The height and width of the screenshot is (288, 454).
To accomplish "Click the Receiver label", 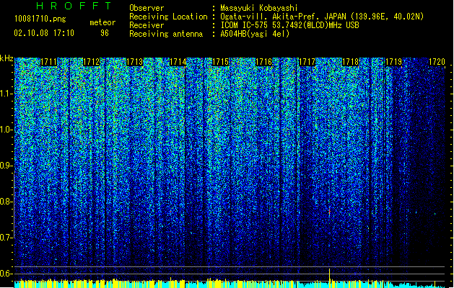I will pyautogui.click(x=147, y=25).
